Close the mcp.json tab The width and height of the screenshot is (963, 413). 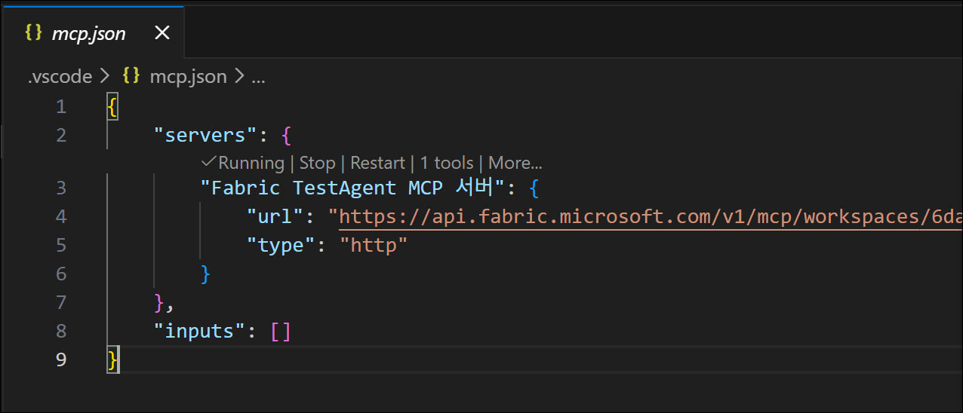coord(162,33)
